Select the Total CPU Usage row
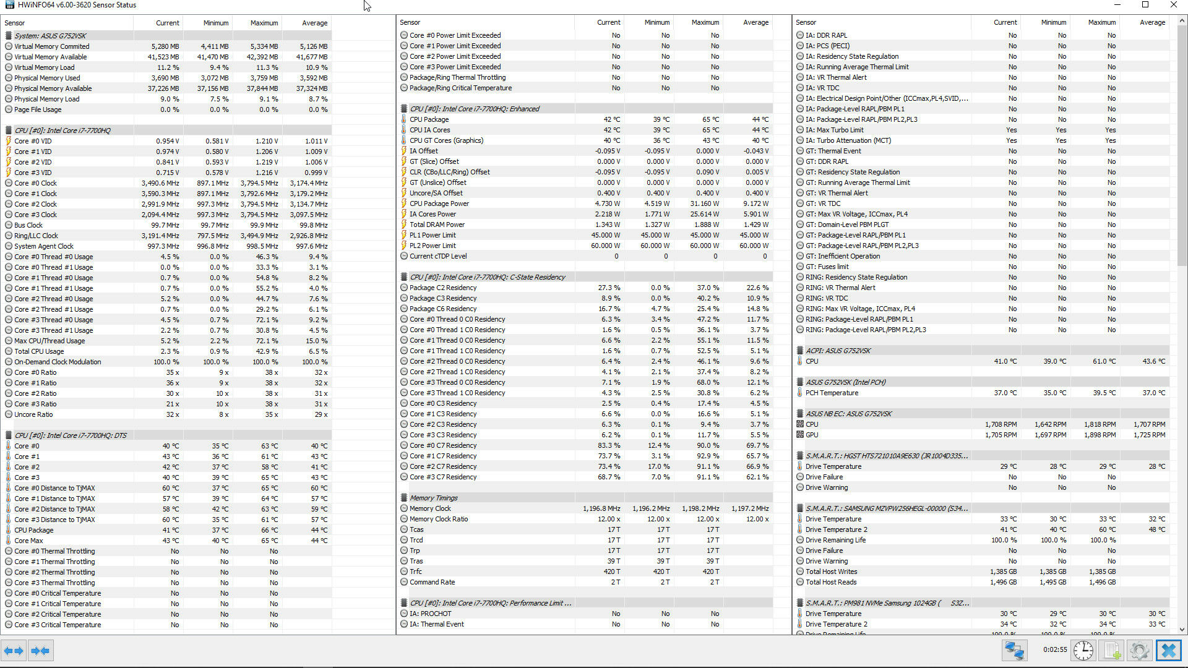The image size is (1188, 668). pyautogui.click(x=167, y=351)
